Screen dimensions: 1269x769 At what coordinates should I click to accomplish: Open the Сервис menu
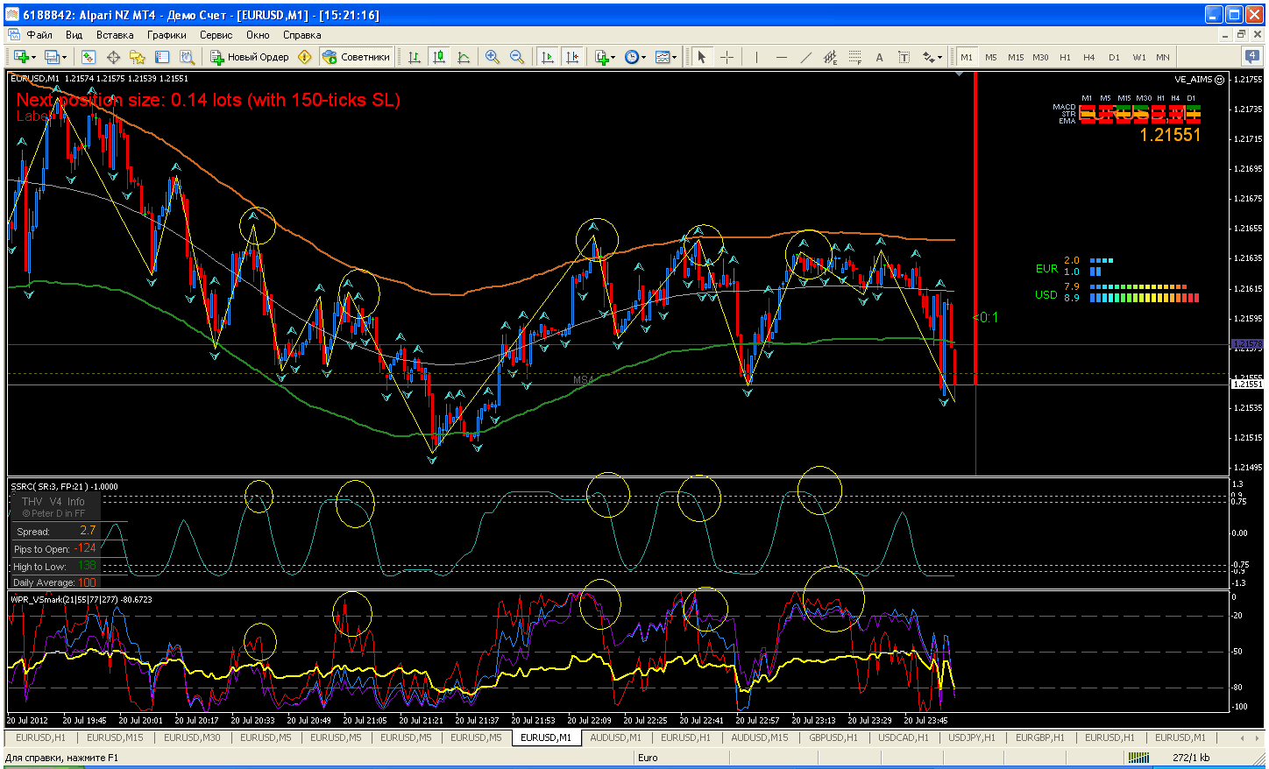[216, 35]
